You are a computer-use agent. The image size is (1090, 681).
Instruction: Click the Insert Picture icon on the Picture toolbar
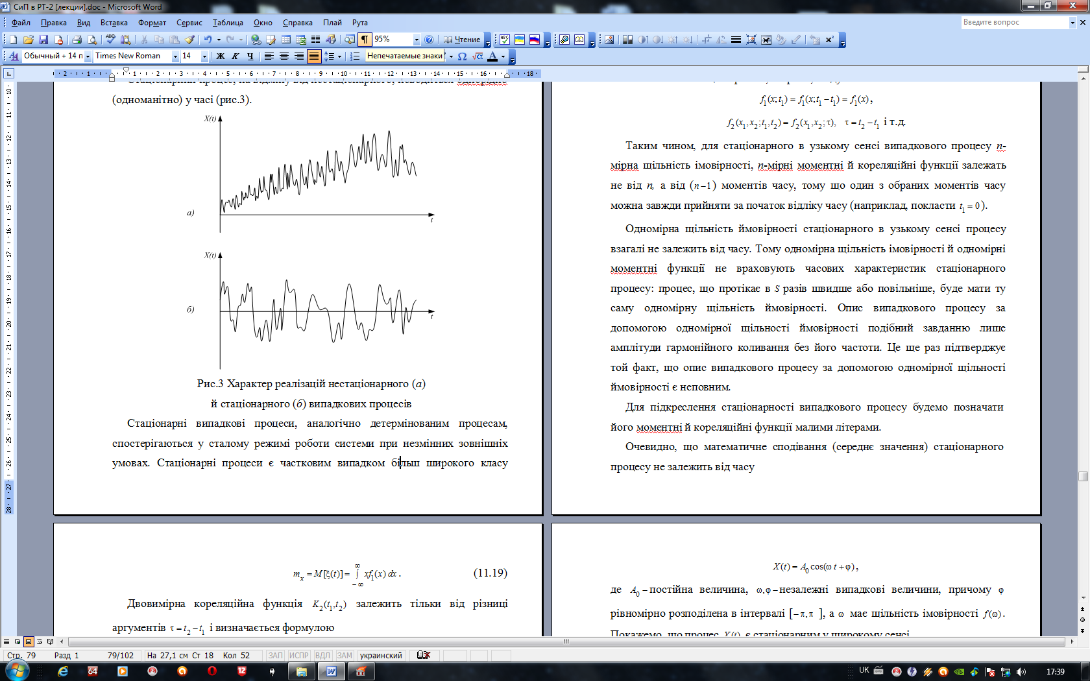tap(609, 40)
